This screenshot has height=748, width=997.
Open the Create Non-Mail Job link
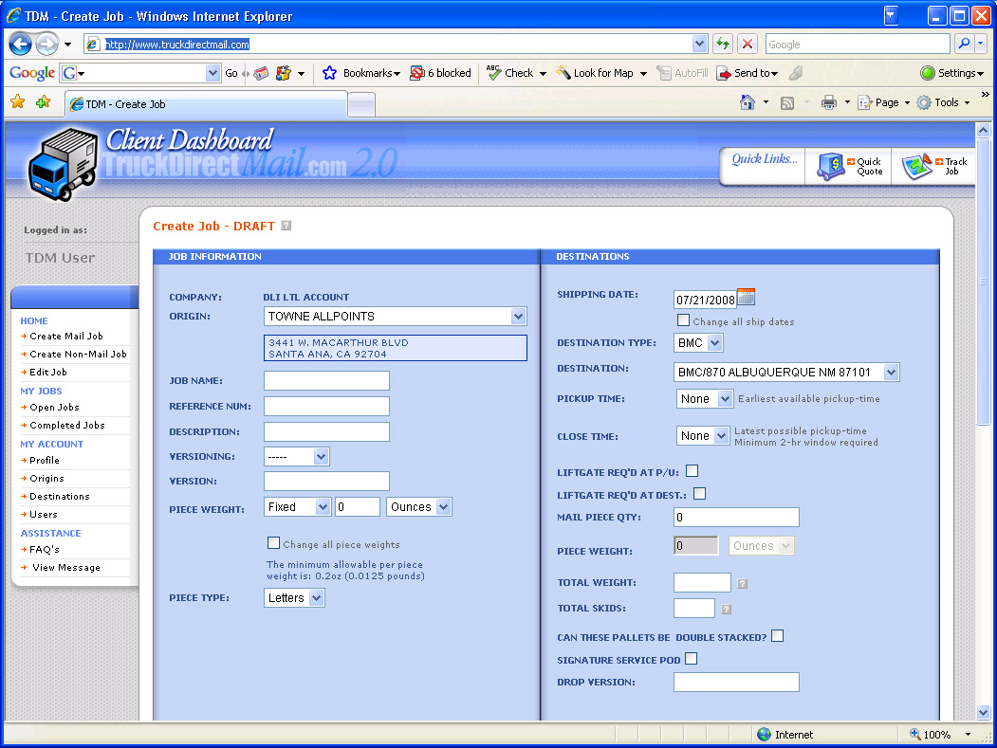78,354
